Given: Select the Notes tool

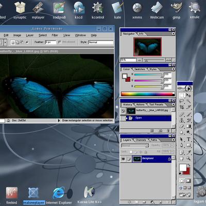Looking at the screenshot, I should [182, 152].
